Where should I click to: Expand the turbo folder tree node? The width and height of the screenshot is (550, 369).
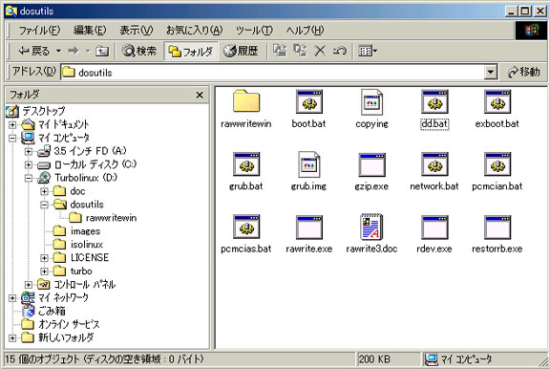point(45,271)
